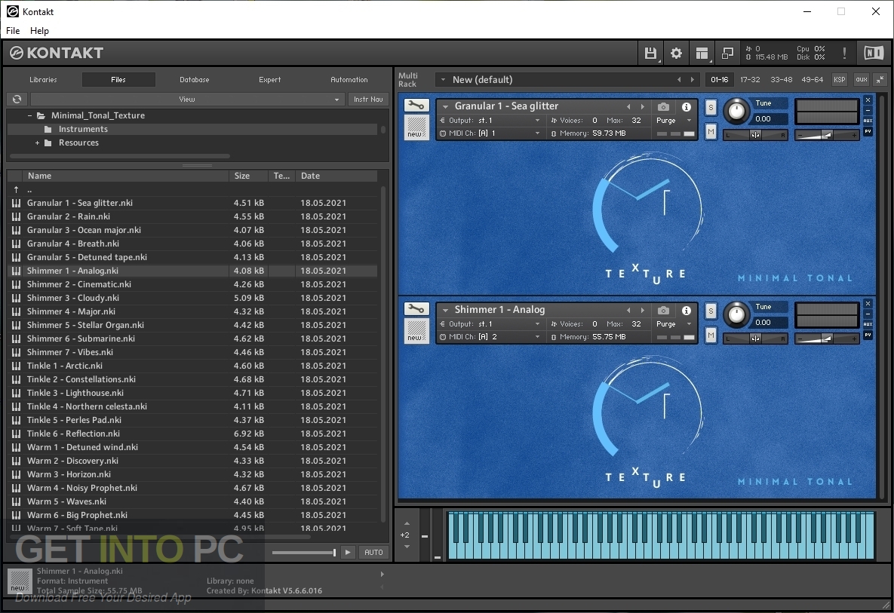
Task: Click the minimized view icon
Action: point(727,53)
